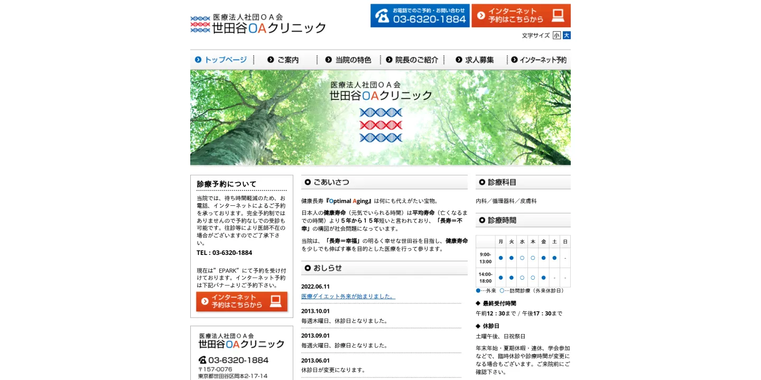This screenshot has width=761, height=380.
Task: Click the DNA helix graphic in the hero banner
Action: point(380,125)
